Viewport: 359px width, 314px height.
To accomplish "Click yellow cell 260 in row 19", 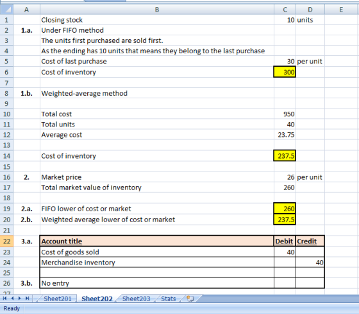I will [285, 208].
